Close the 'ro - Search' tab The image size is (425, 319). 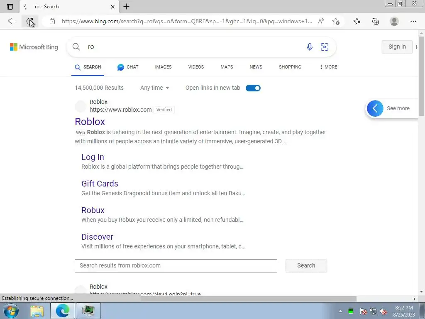pyautogui.click(x=113, y=7)
